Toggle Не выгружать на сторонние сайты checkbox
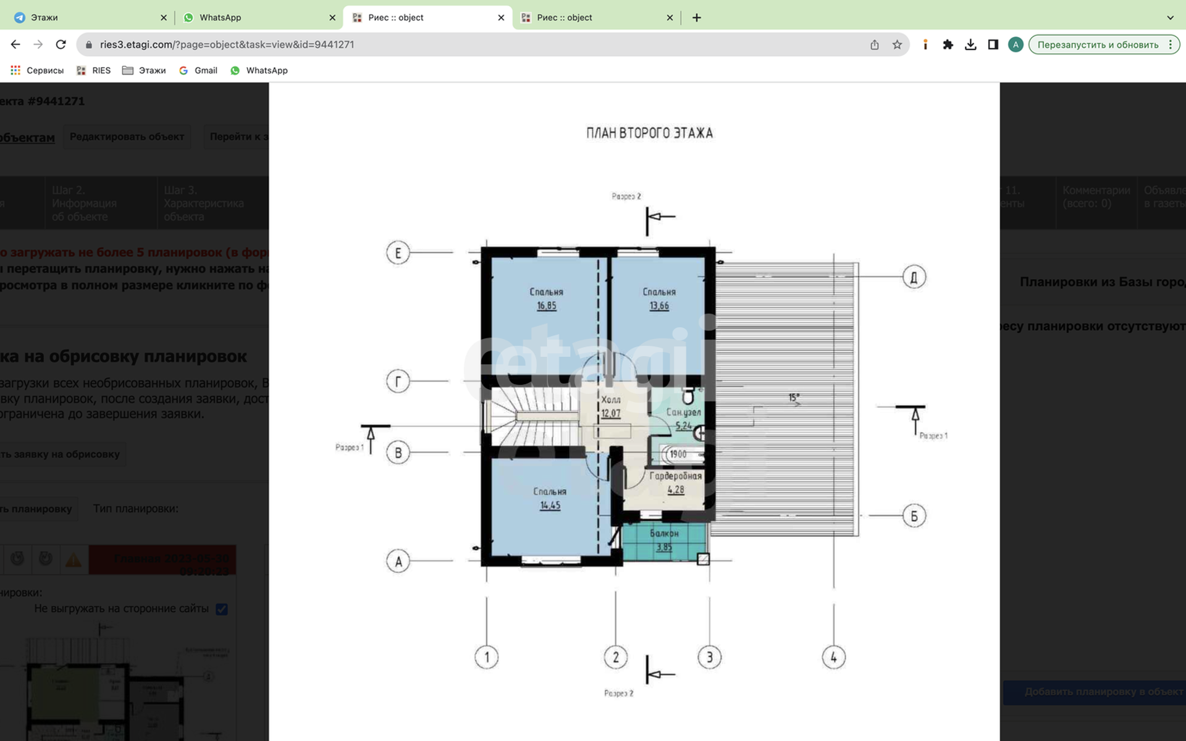 pos(222,609)
